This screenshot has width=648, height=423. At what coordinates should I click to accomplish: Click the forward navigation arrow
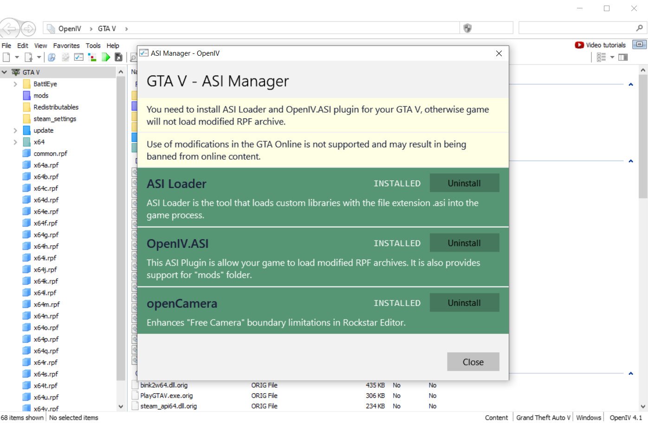click(x=28, y=29)
